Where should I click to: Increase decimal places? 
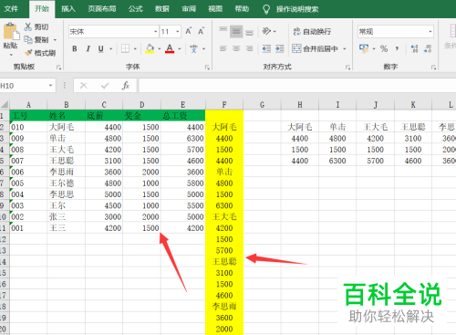(414, 48)
